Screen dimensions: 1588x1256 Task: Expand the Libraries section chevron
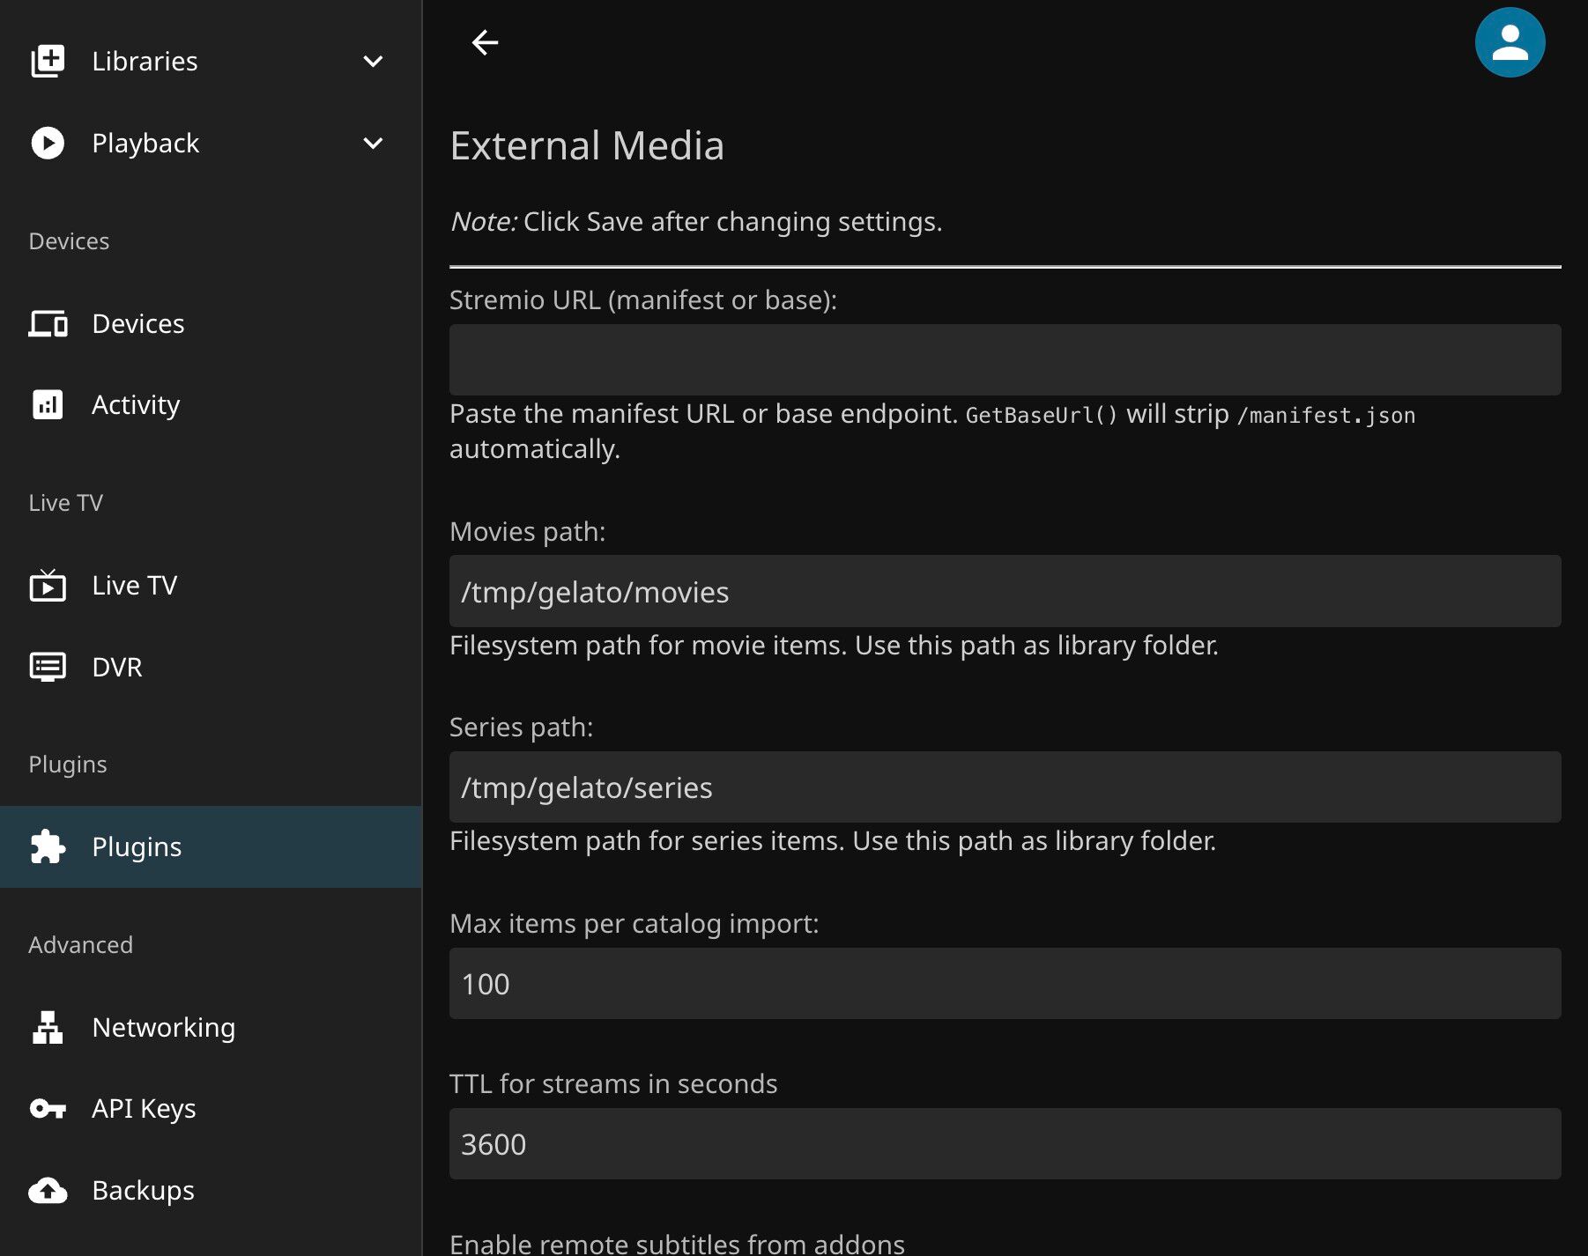point(373,61)
